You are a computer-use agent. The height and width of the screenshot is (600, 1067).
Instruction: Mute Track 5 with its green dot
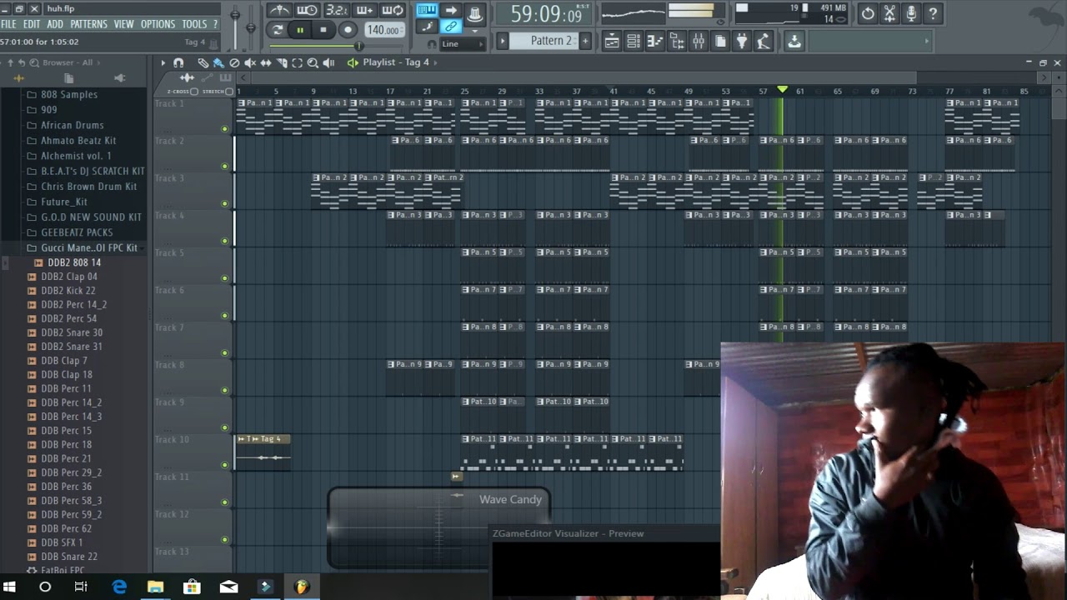point(224,278)
